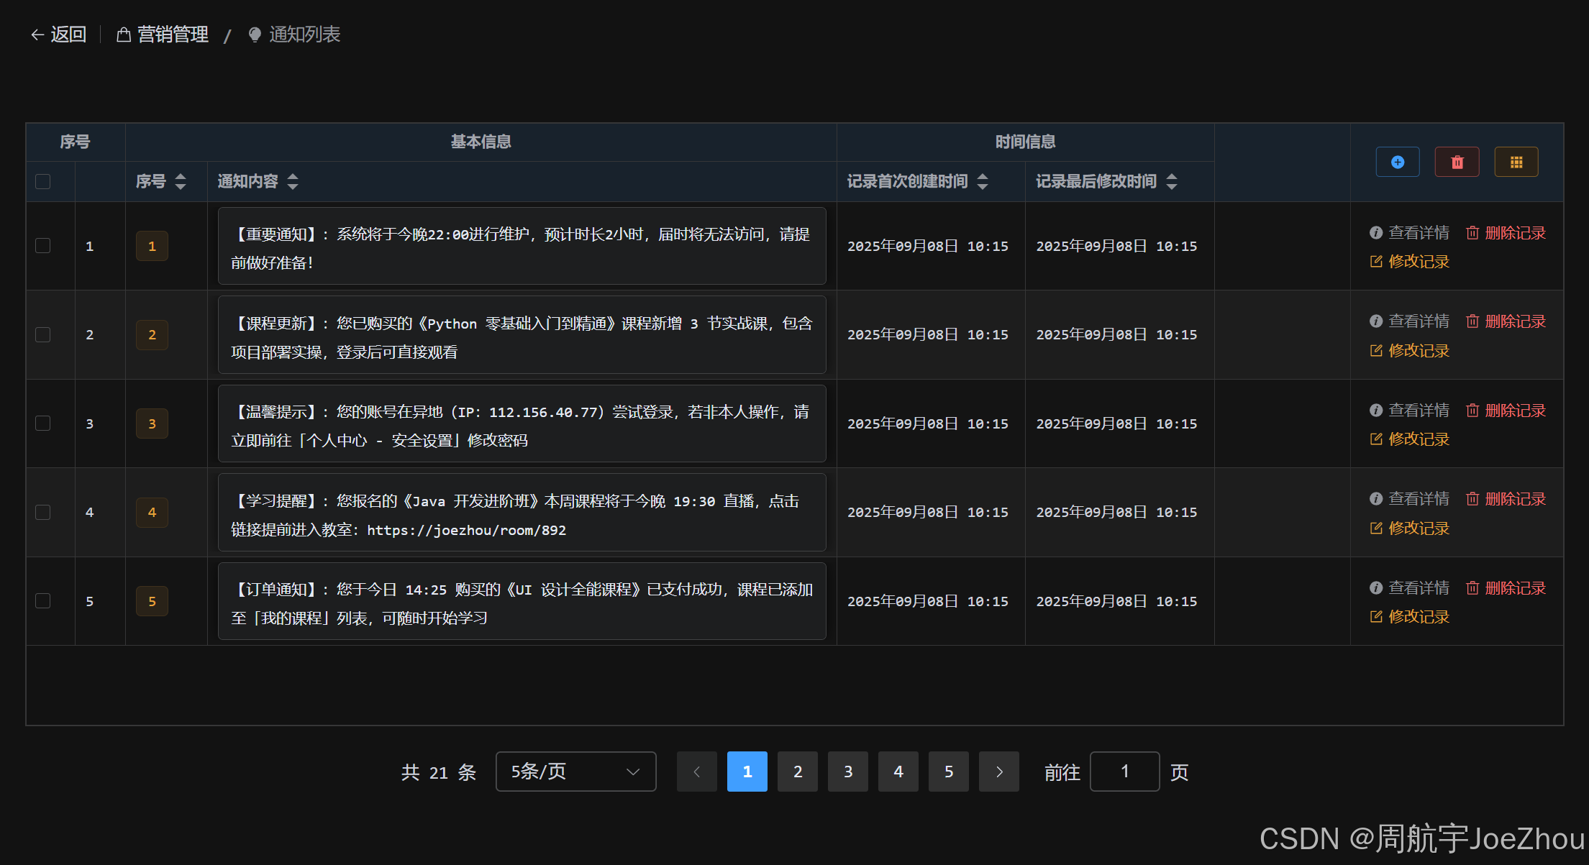View details 查看详情 for row 2
The width and height of the screenshot is (1589, 865).
click(1410, 321)
